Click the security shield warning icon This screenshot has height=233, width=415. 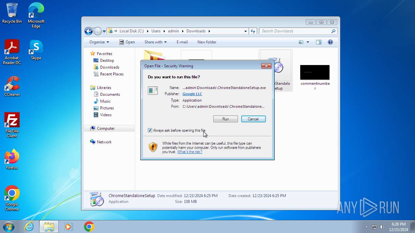(x=153, y=147)
